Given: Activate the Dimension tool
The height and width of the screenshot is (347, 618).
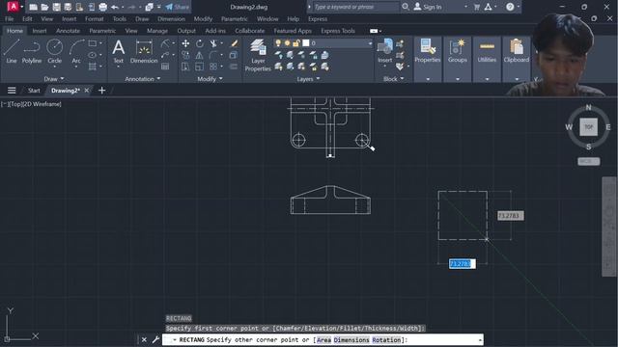Looking at the screenshot, I should point(144,51).
